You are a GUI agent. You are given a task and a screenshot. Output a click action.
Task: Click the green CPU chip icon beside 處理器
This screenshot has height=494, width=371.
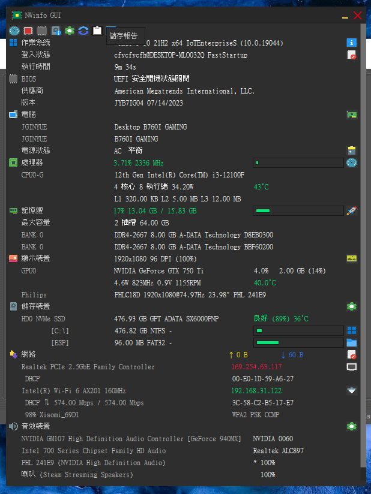13,162
